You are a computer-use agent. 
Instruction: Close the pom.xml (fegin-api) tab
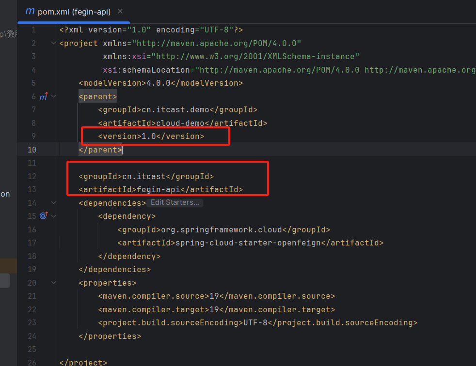tap(120, 11)
